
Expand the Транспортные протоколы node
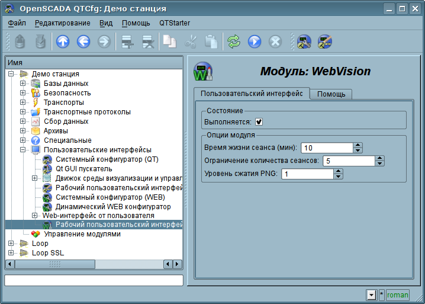pyautogui.click(x=22, y=112)
